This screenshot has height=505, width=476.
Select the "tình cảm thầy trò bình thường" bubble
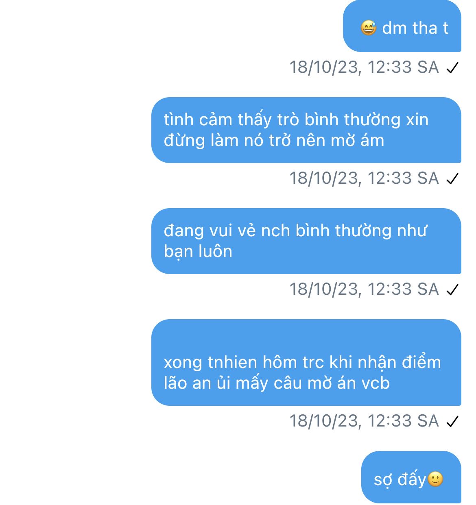click(306, 130)
